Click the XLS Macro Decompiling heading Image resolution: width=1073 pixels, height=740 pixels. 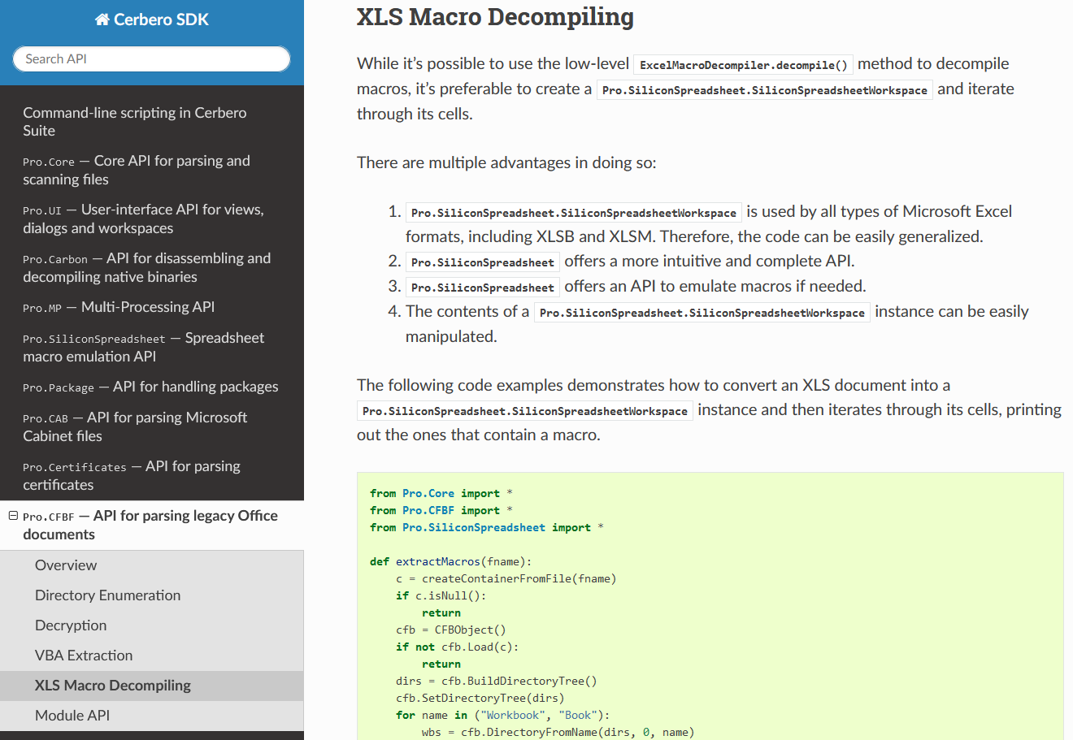click(x=495, y=16)
